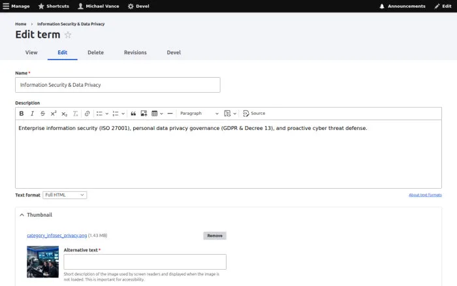Viewport: 457px width, 286px height.
Task: Switch to the View tab
Action: coord(31,52)
